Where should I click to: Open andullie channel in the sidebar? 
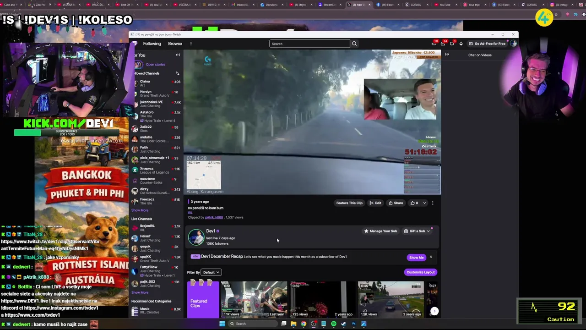156,139
